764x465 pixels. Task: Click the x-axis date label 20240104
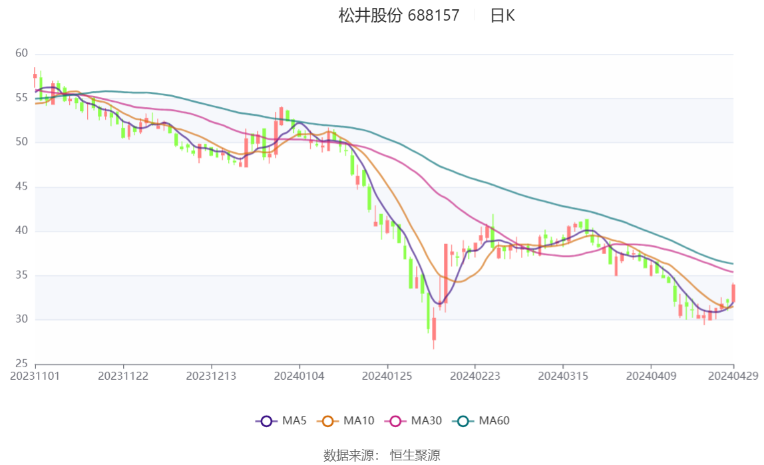[x=299, y=376]
